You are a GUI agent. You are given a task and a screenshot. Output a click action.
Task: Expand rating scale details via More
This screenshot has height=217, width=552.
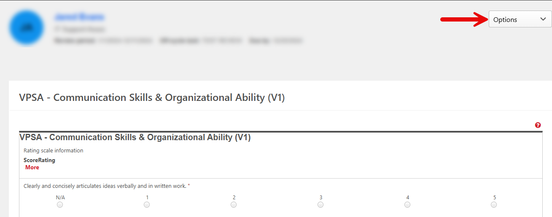point(32,168)
